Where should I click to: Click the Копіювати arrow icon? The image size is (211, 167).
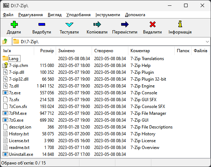(x=97, y=24)
